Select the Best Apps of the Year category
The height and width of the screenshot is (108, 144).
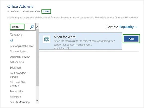click(x=22, y=46)
